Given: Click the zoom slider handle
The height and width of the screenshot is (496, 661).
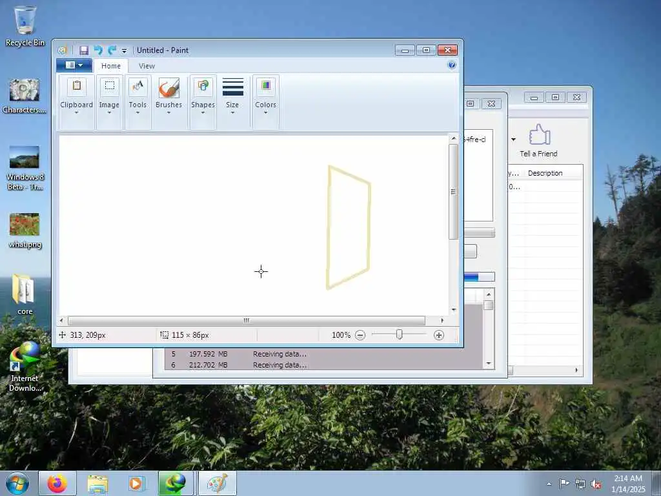Looking at the screenshot, I should (399, 335).
